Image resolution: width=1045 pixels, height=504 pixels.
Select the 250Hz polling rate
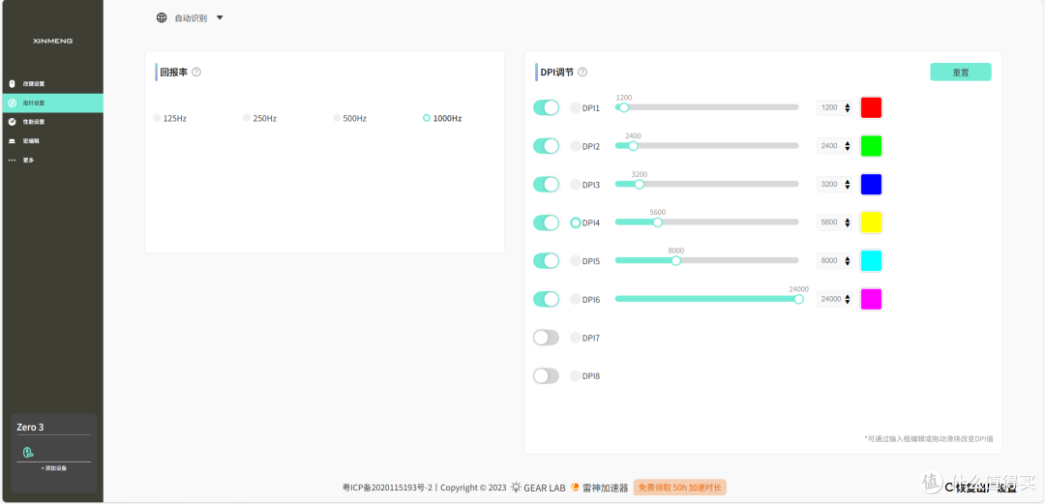click(x=260, y=118)
